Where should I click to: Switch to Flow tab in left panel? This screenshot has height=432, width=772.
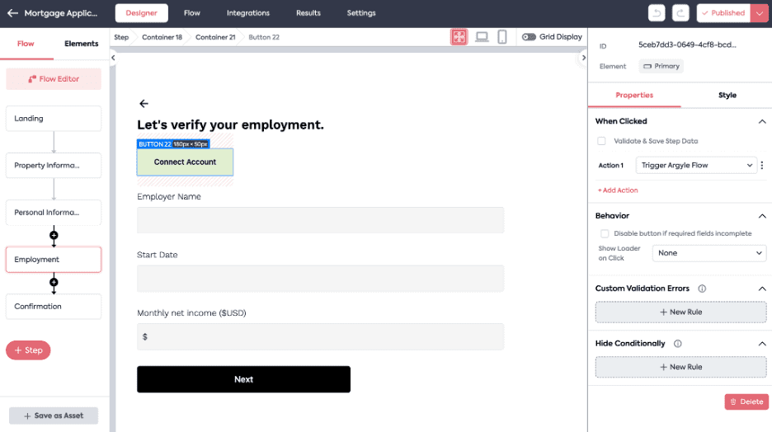coord(26,44)
